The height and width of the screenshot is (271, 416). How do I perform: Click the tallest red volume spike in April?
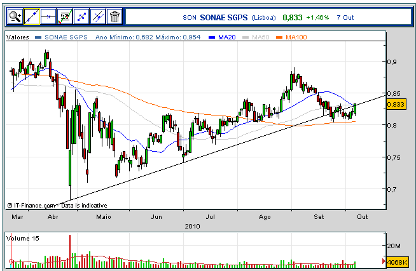(x=70, y=251)
